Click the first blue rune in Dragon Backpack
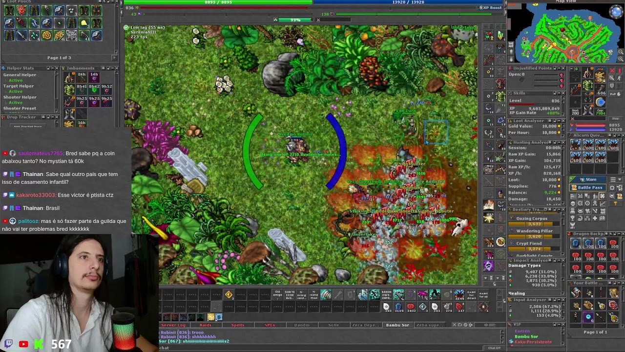625x352 pixels. [x=576, y=243]
